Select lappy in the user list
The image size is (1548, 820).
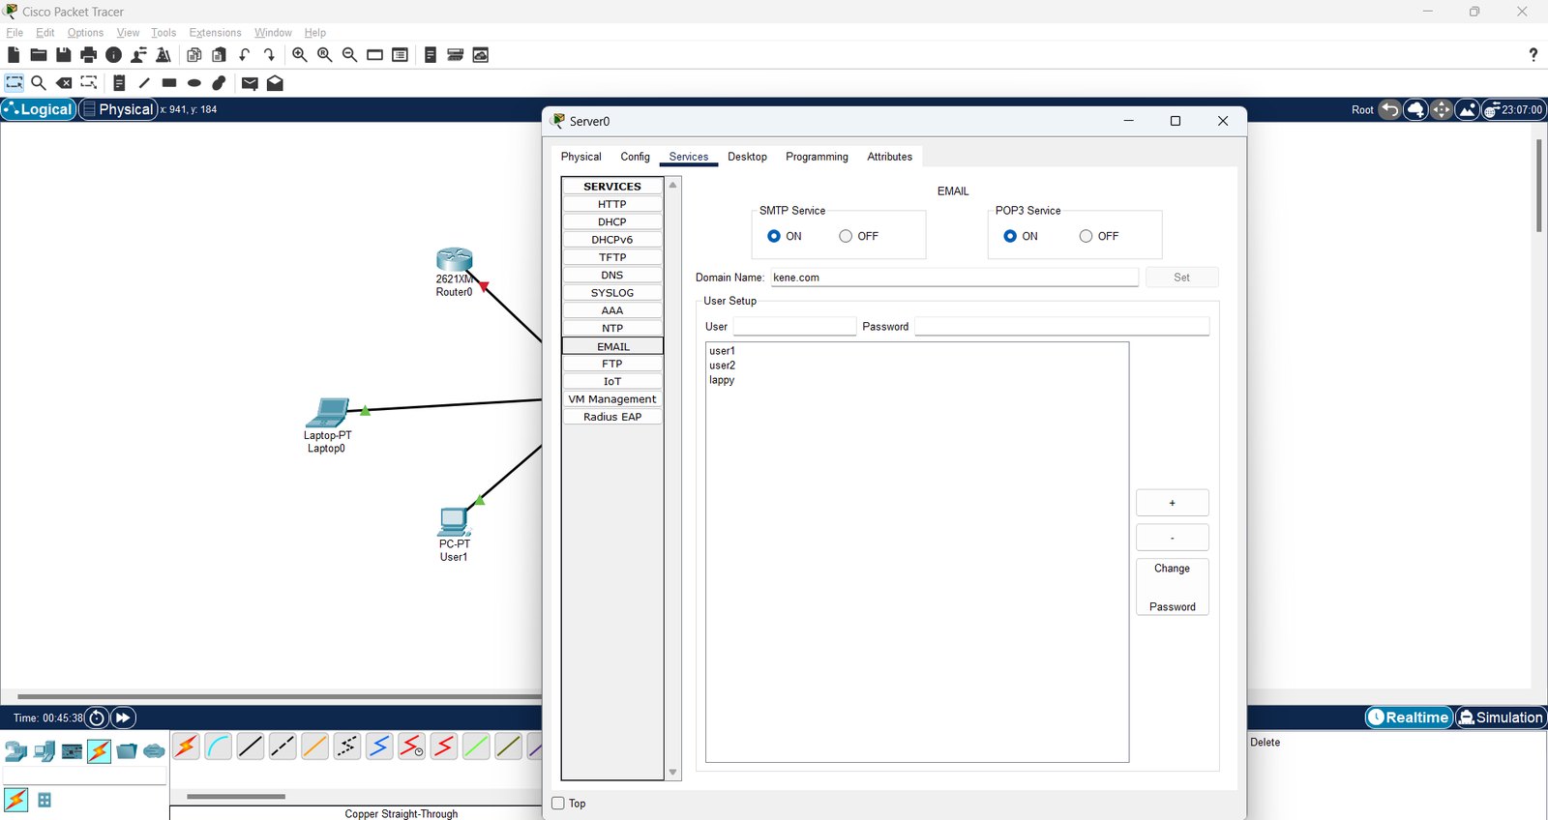point(722,380)
